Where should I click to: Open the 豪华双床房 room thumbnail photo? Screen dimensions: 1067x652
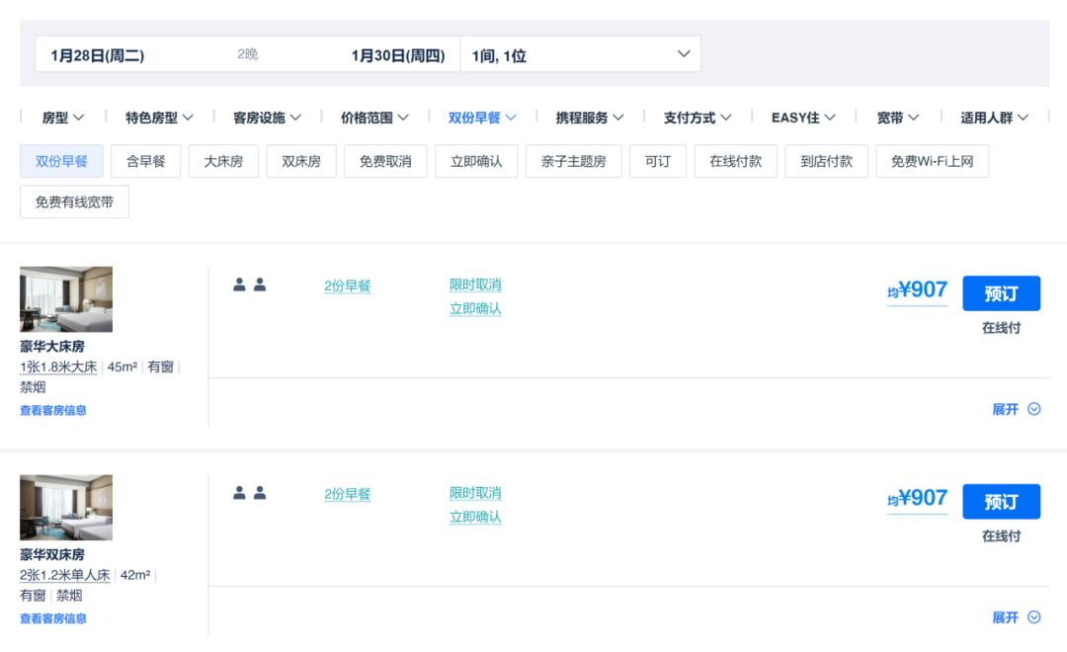click(66, 507)
